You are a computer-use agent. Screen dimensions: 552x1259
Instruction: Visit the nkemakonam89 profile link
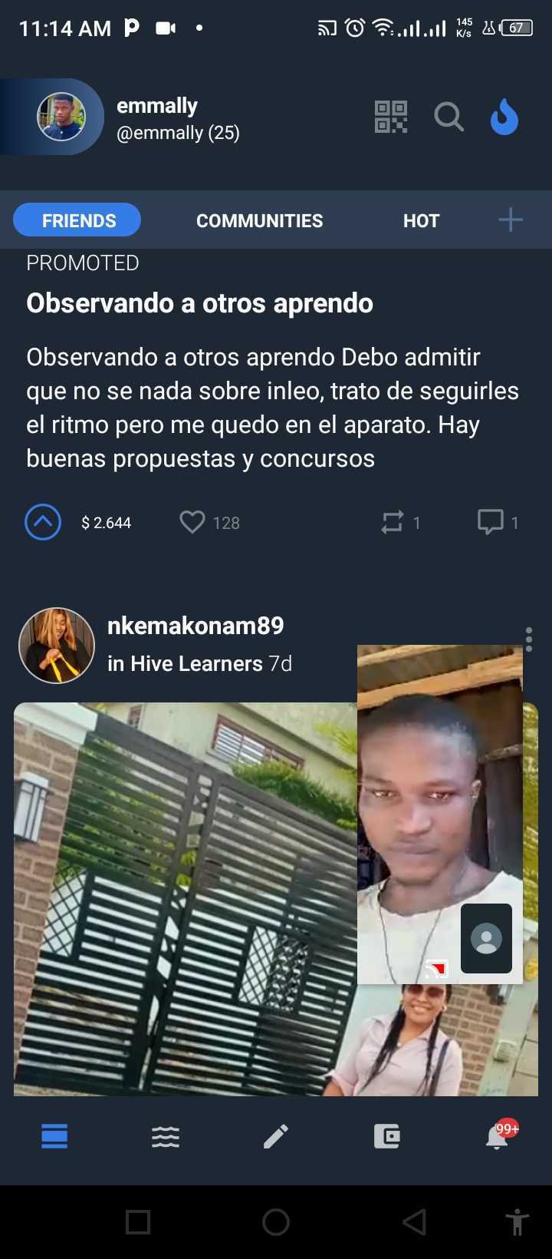tap(195, 626)
